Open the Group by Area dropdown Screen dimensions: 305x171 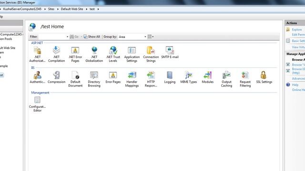132,37
